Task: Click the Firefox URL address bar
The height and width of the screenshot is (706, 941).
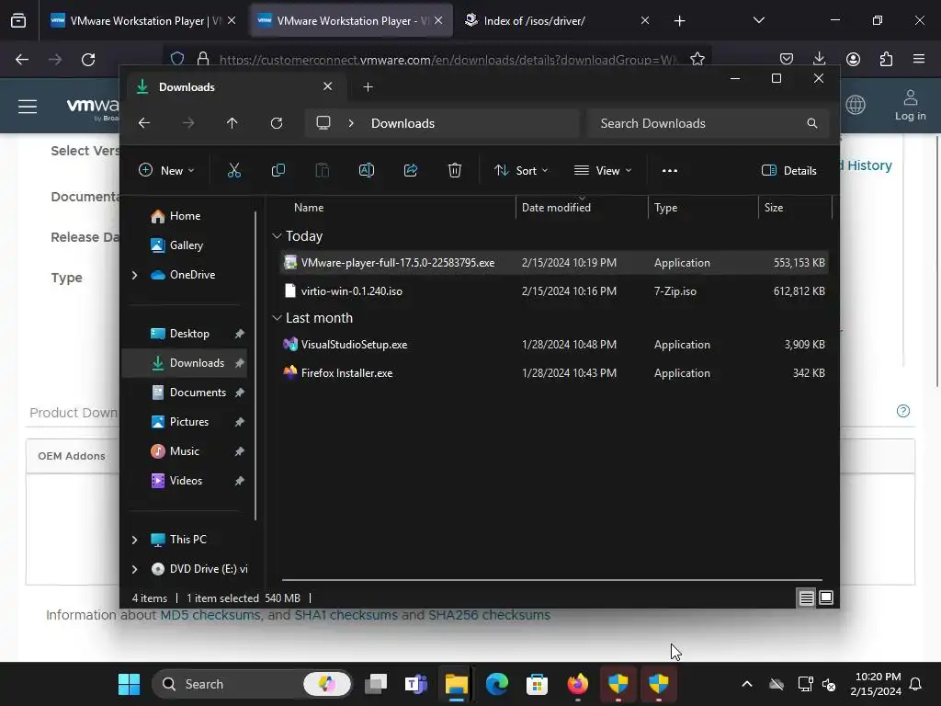Action: click(436, 60)
